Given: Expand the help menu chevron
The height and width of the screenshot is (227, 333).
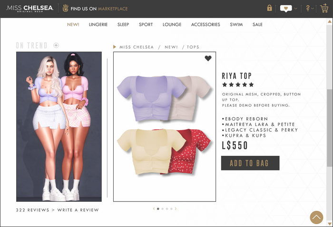Looking at the screenshot, I should point(313,9).
